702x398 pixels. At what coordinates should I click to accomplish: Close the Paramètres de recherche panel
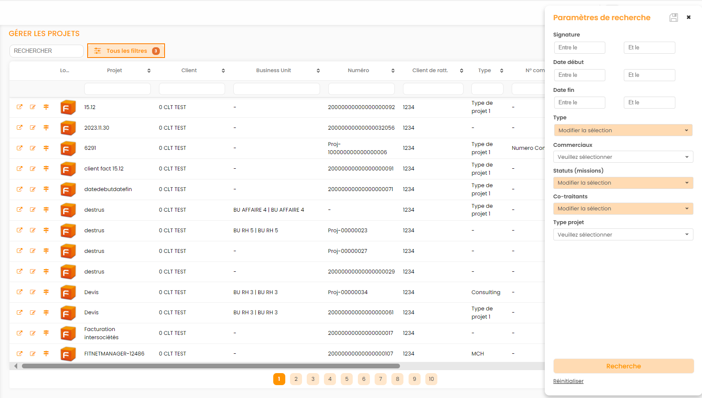688,17
